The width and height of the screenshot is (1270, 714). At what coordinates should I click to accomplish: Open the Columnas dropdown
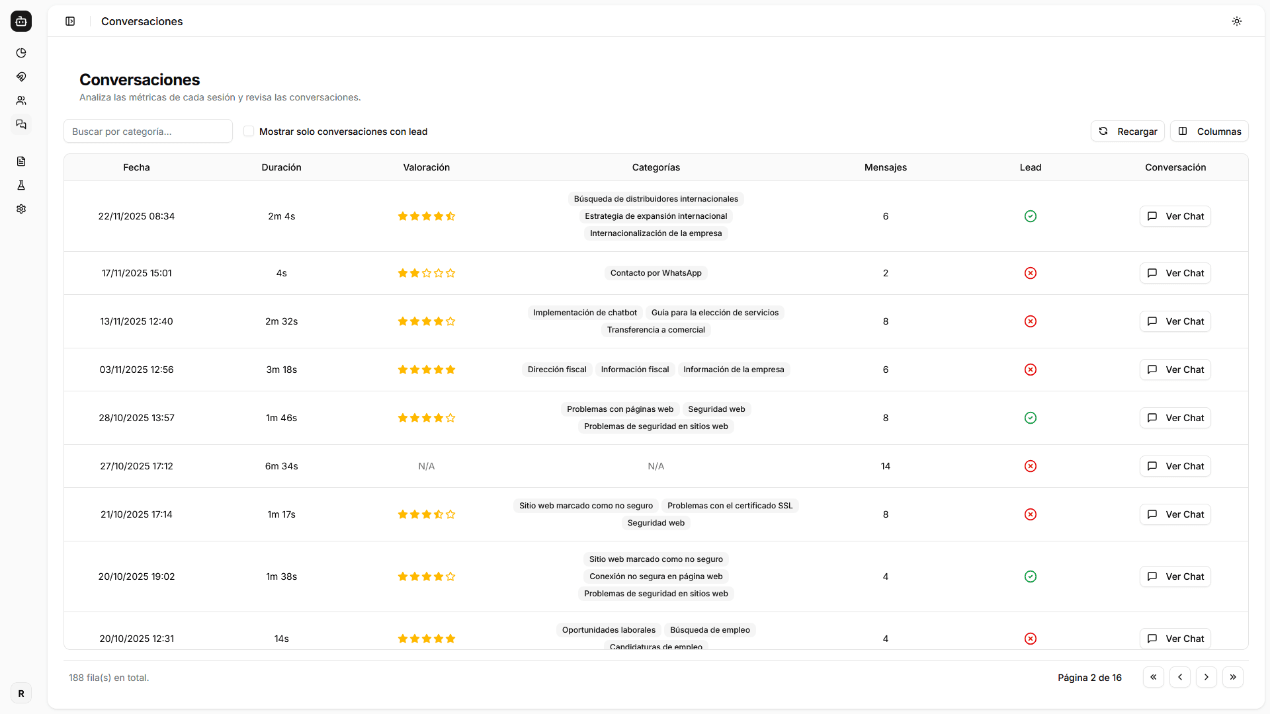(1209, 131)
